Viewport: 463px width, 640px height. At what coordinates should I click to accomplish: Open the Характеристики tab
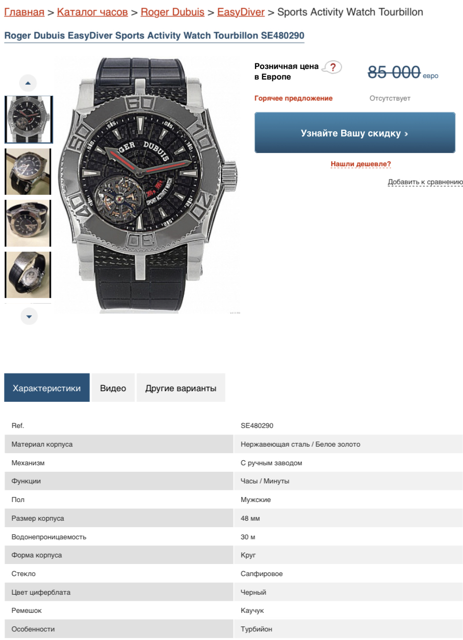(47, 388)
